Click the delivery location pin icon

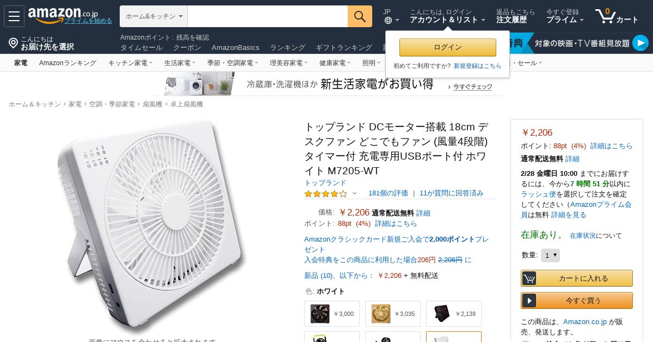pos(14,43)
